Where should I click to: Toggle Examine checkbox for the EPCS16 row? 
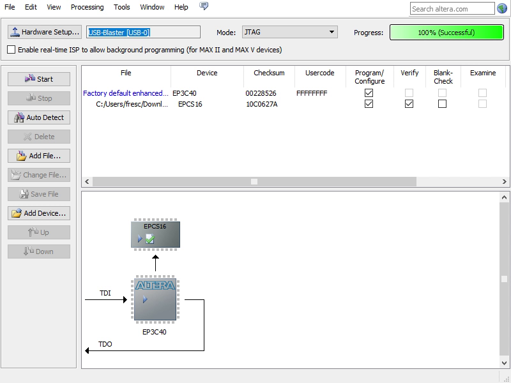[x=482, y=104]
